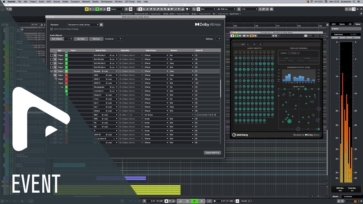363x204 pixels.
Task: Switch to the VSTi tab in the right zone
Action: [334, 24]
